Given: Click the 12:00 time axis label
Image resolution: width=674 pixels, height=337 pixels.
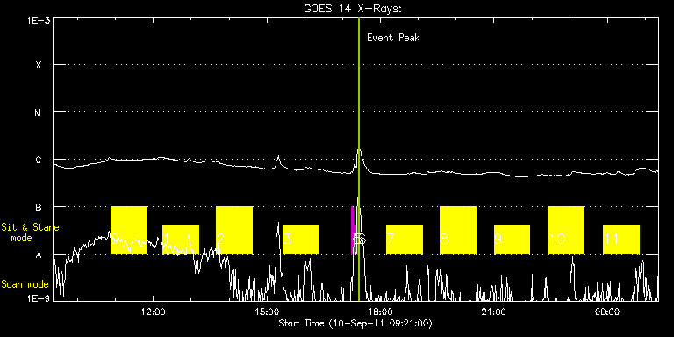Looking at the screenshot, I should [154, 312].
